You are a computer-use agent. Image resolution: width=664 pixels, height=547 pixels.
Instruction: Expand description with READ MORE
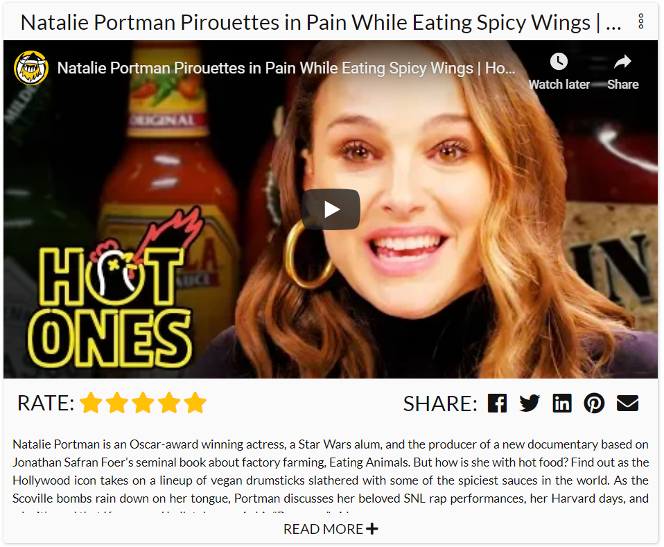pos(331,529)
